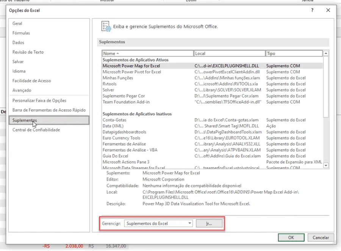
Task: Select the Guia Do Excel add-in
Action: [212, 156]
